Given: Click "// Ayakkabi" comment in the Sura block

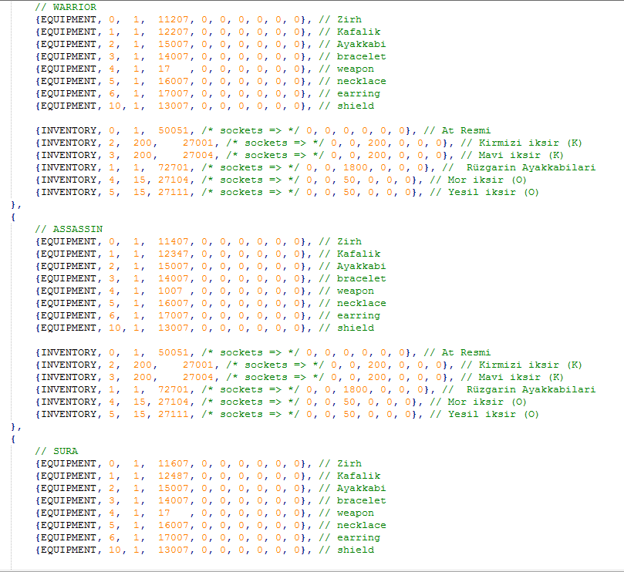Looking at the screenshot, I should [x=352, y=488].
